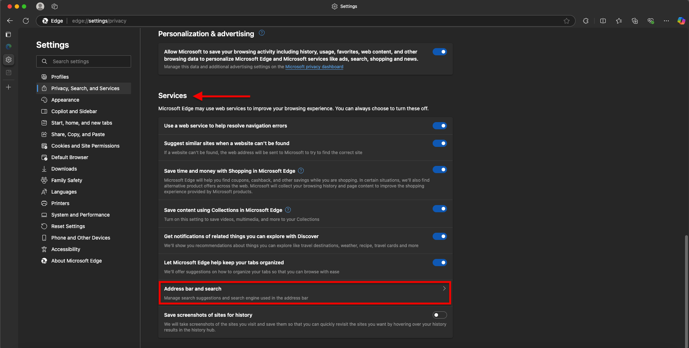
Task: Expand Address bar and search chevron
Action: point(444,288)
